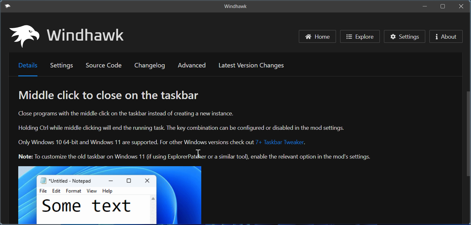Go to the Explore page

click(x=360, y=36)
